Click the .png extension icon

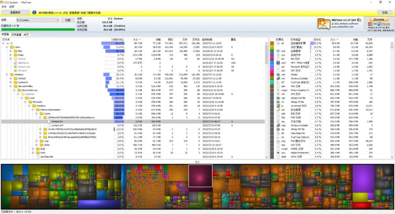pyautogui.click(x=278, y=141)
